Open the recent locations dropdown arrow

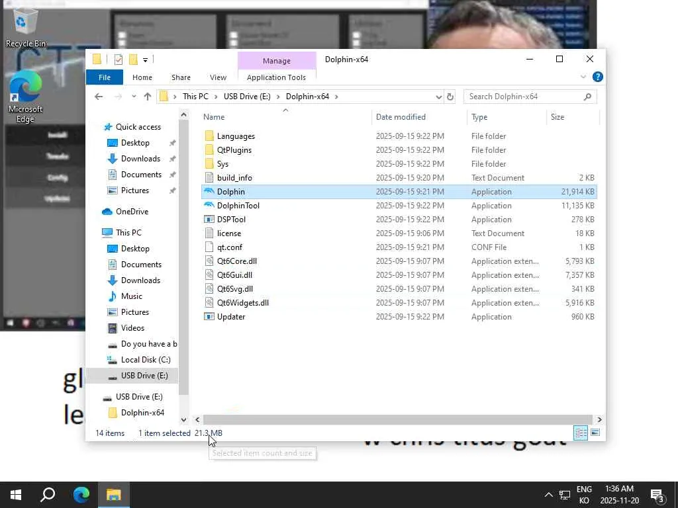134,97
